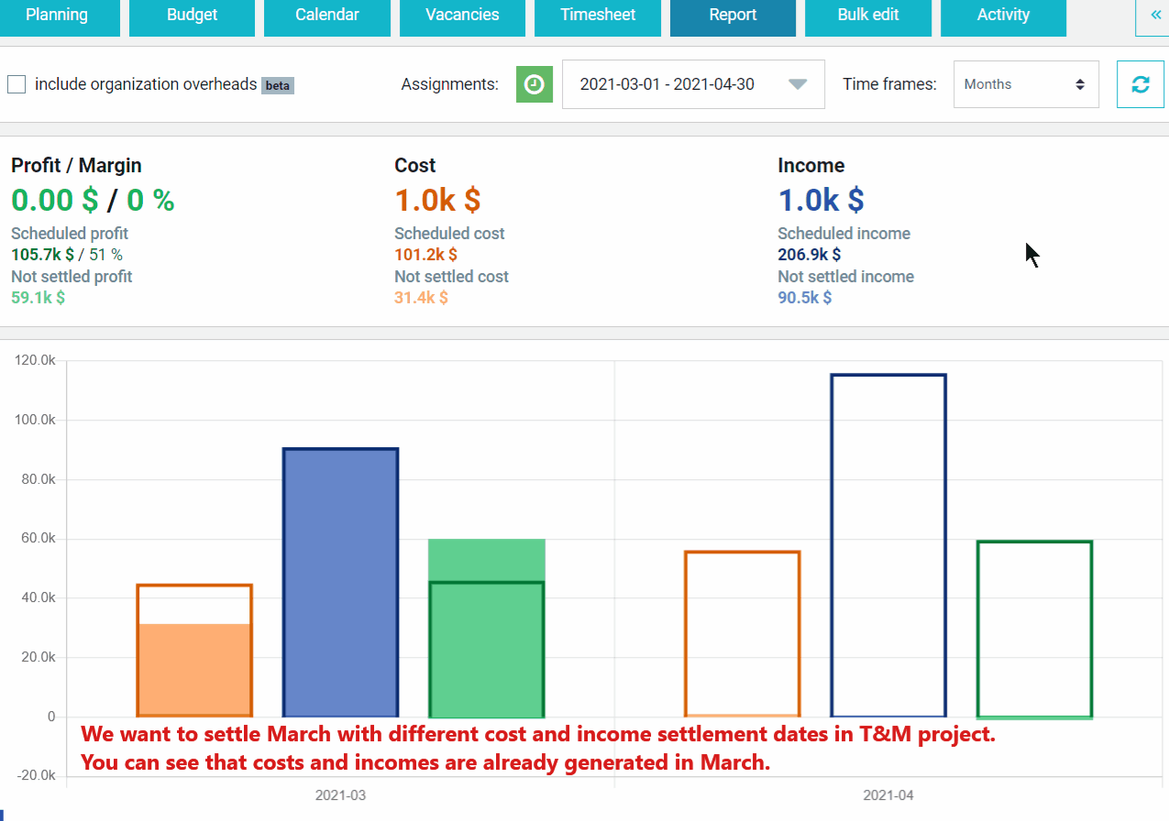Switch to the Planning tab

click(57, 16)
